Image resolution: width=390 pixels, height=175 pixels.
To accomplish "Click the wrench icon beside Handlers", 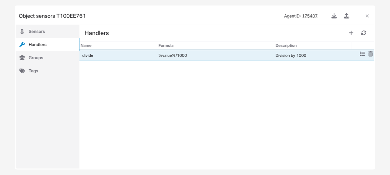I will (x=22, y=45).
